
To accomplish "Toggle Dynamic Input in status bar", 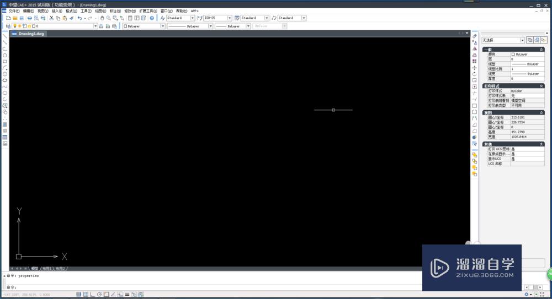I will click(x=120, y=295).
